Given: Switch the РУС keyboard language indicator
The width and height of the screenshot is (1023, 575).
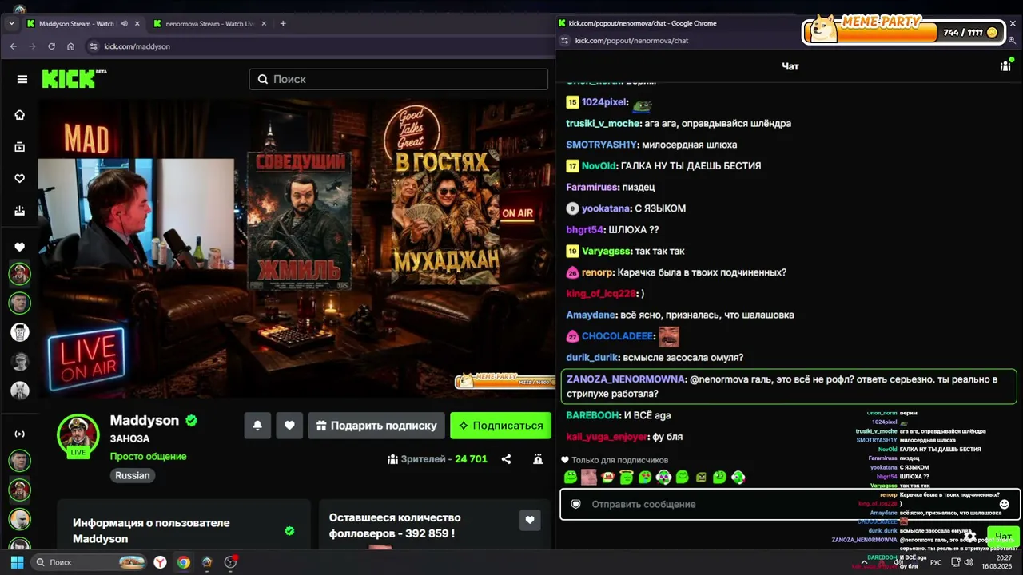Looking at the screenshot, I should click(x=936, y=563).
